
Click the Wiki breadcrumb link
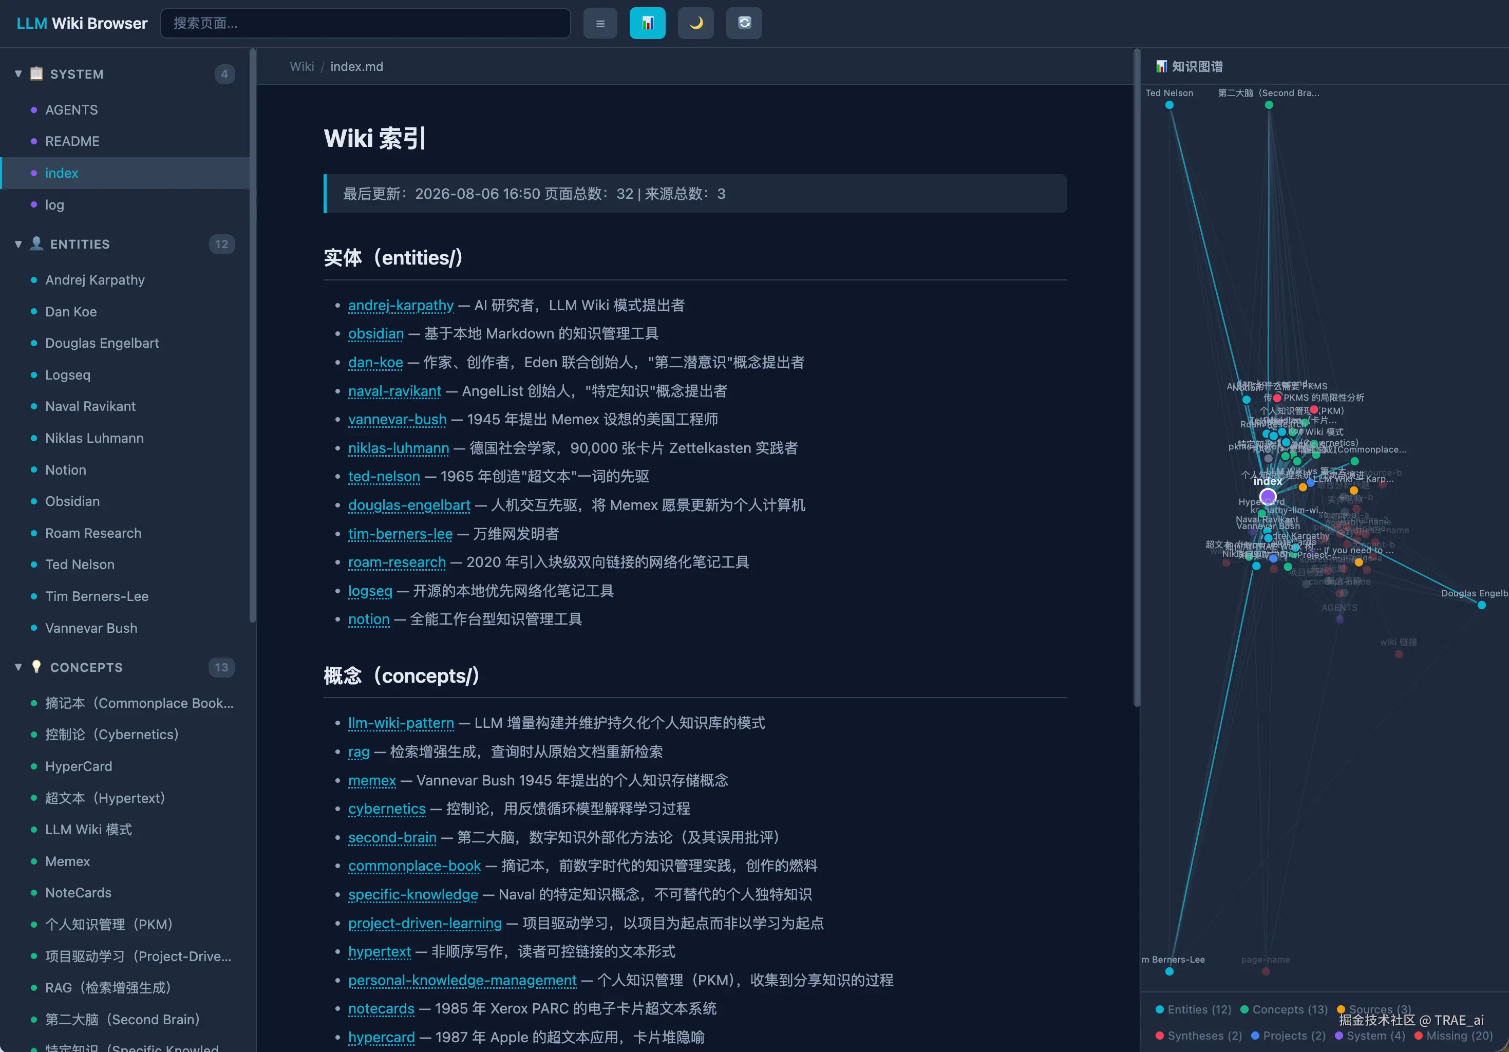301,66
